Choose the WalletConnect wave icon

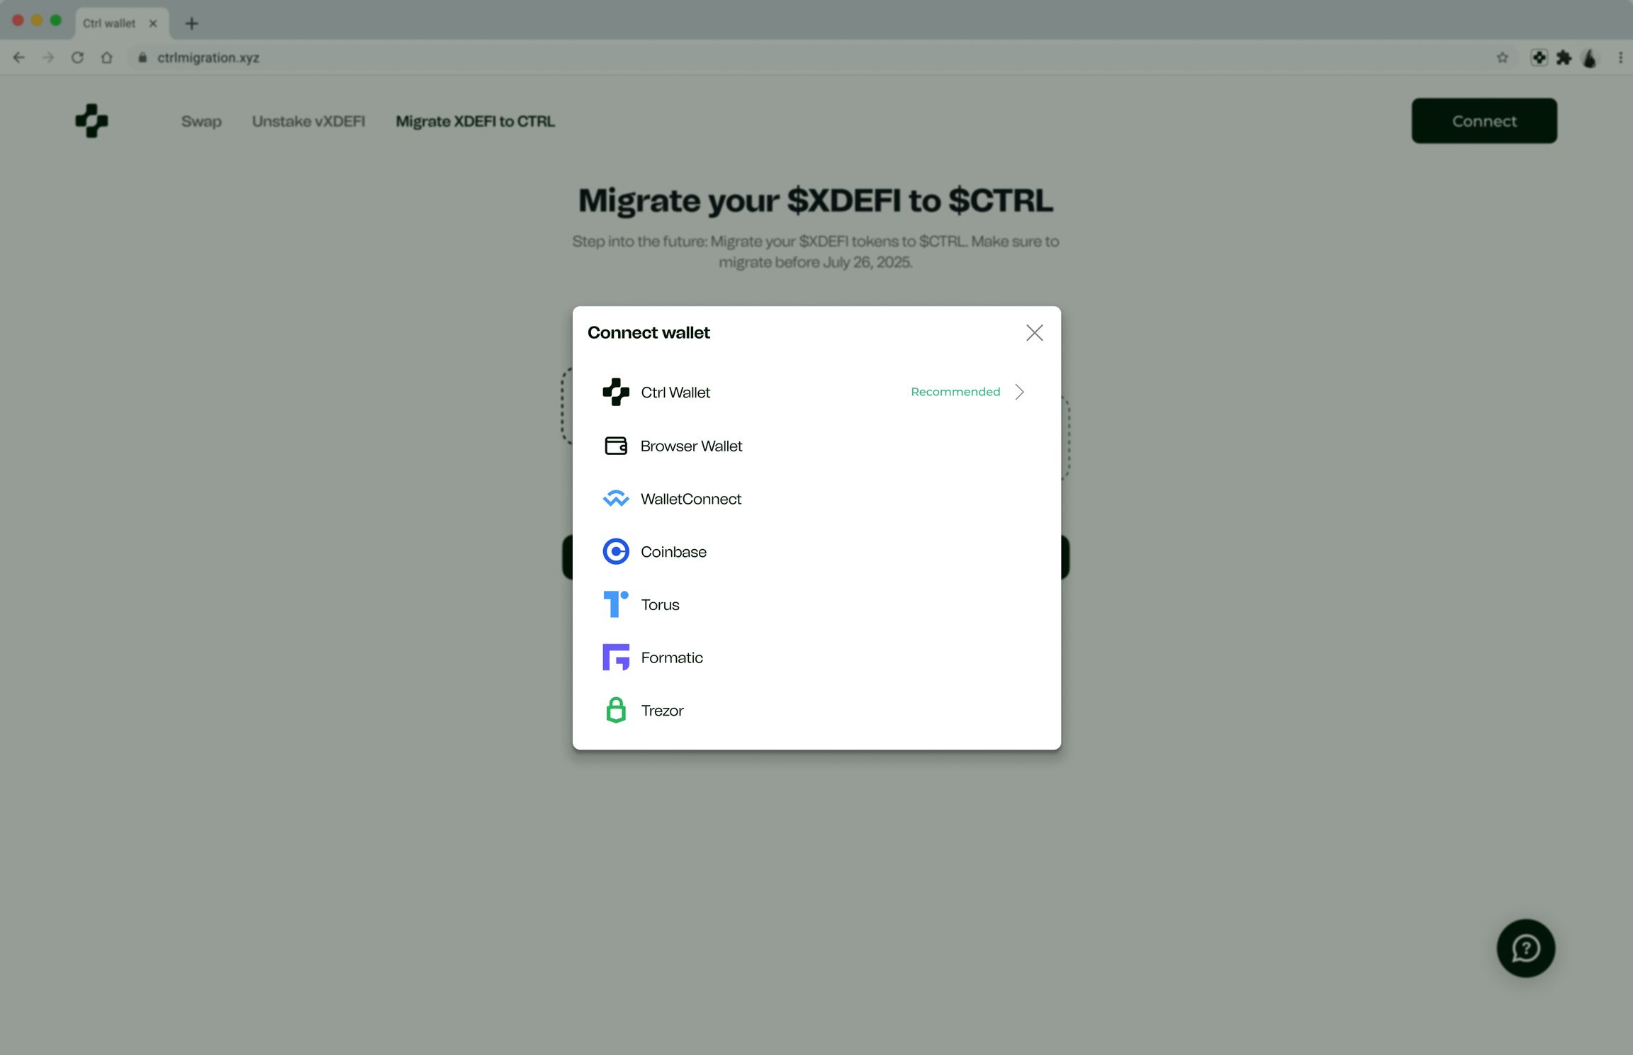[615, 499]
